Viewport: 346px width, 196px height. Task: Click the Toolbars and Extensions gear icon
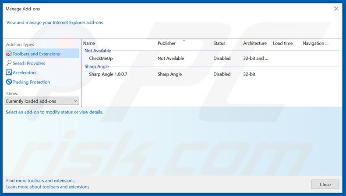coord(9,54)
